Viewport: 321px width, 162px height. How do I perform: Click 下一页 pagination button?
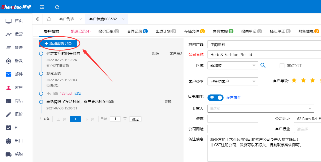click(89, 119)
